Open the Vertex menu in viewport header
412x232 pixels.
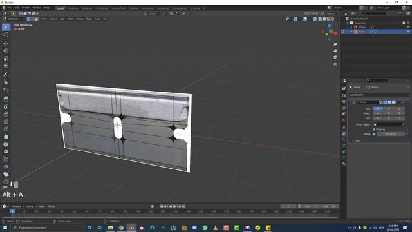coord(80,19)
